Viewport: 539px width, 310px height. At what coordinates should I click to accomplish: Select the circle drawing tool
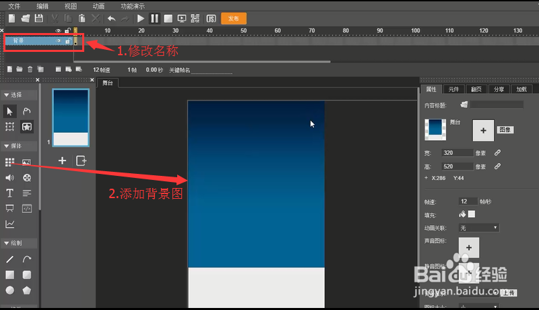(x=9, y=290)
